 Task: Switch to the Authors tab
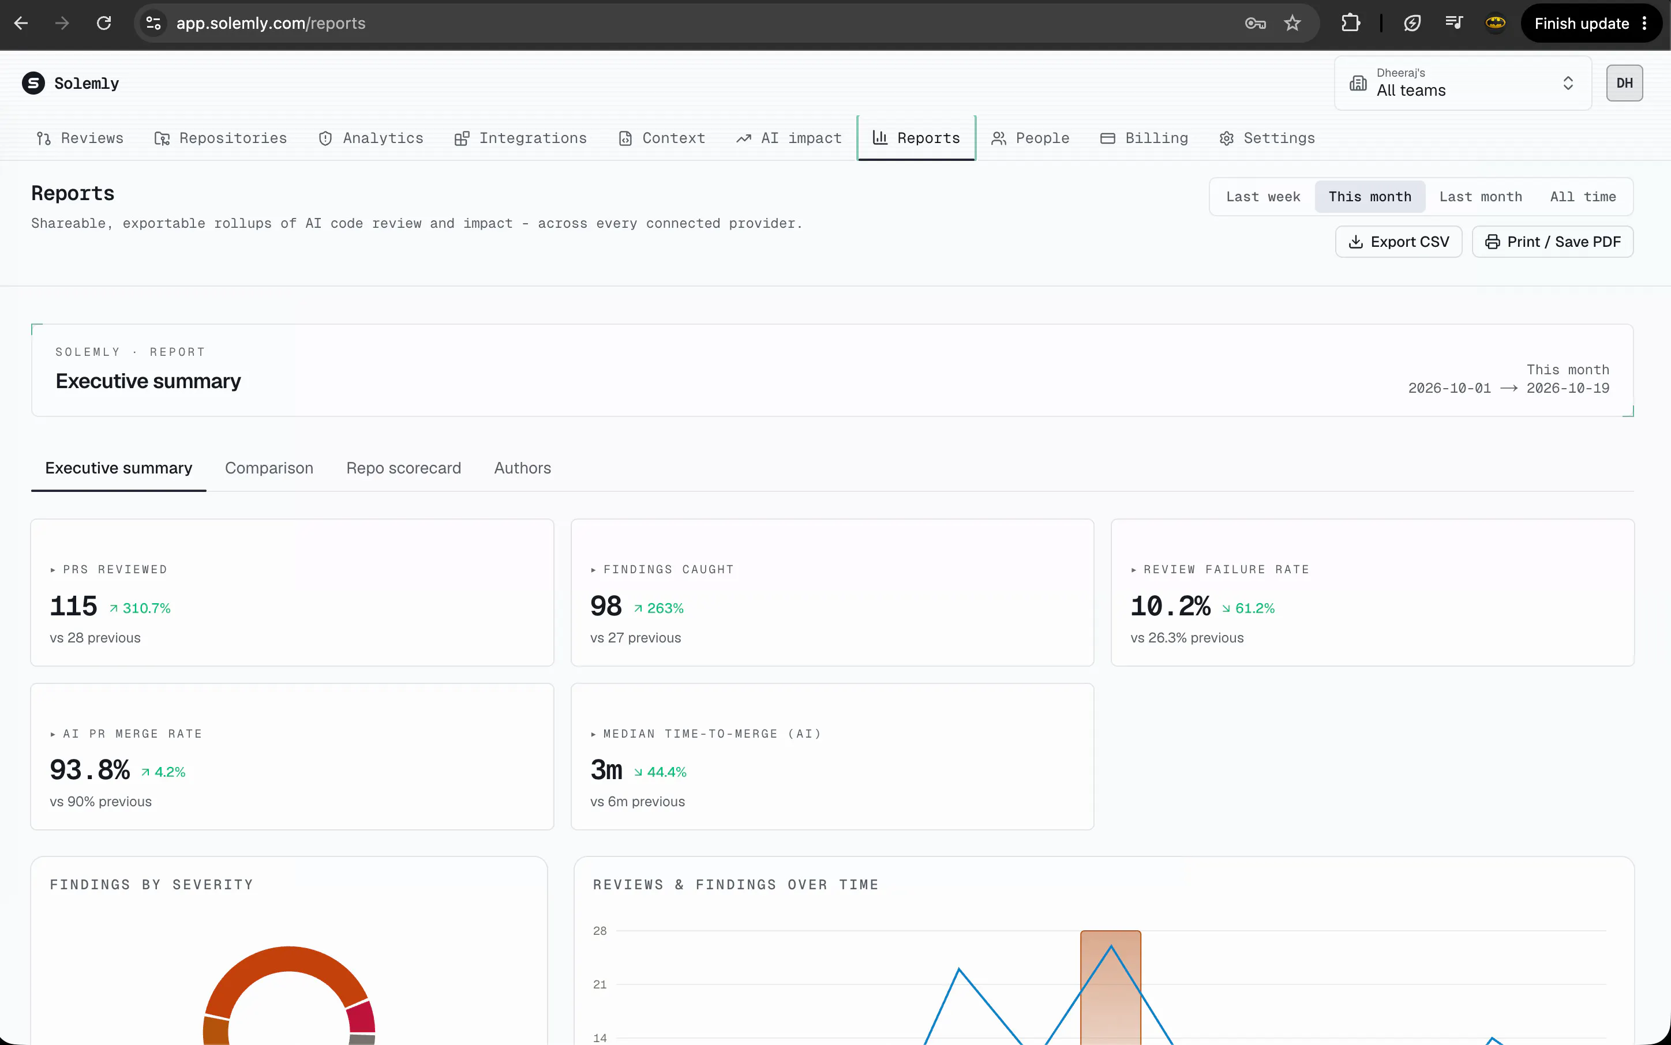(x=523, y=468)
